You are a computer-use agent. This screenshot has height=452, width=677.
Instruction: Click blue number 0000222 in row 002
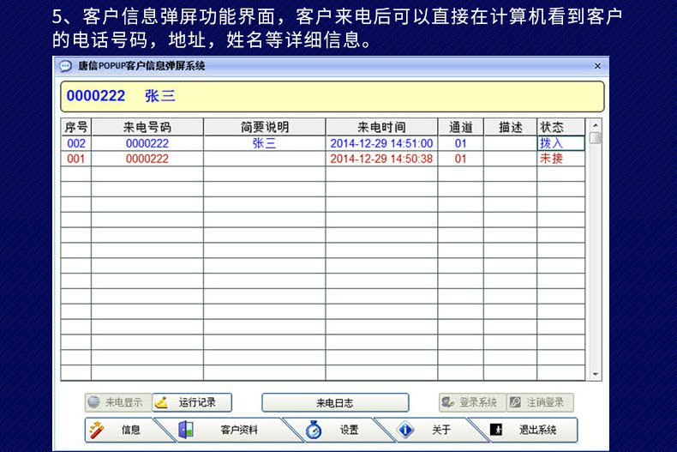(147, 143)
